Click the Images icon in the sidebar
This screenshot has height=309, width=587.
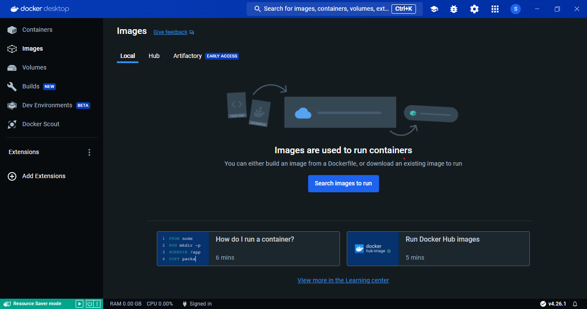pyautogui.click(x=12, y=49)
